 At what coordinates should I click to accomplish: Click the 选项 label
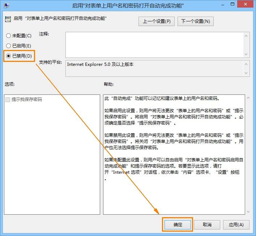9,84
